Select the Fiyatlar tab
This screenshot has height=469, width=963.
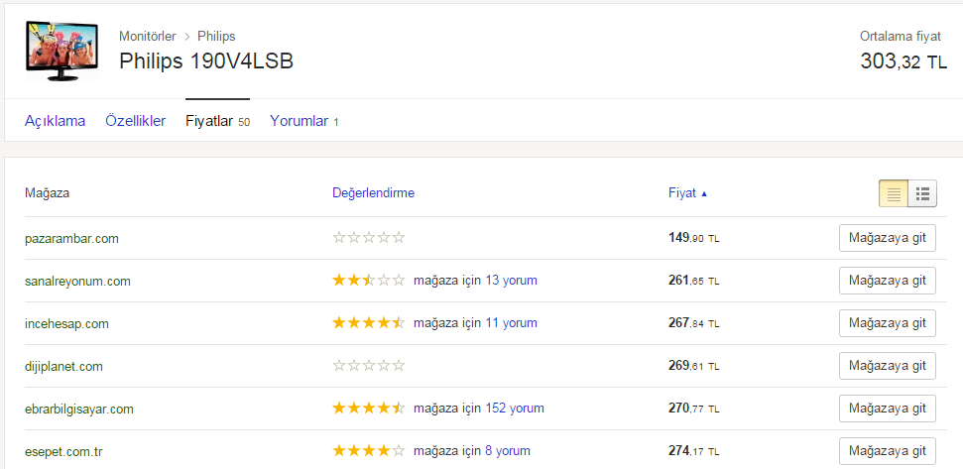[209, 121]
